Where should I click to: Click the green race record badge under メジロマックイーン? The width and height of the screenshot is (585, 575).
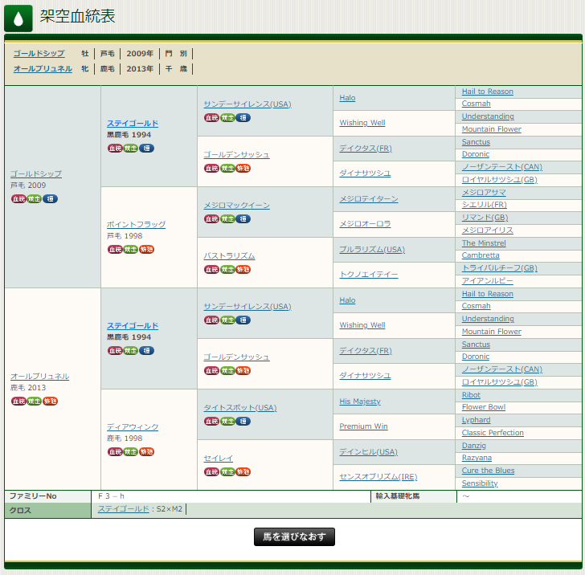click(x=227, y=219)
